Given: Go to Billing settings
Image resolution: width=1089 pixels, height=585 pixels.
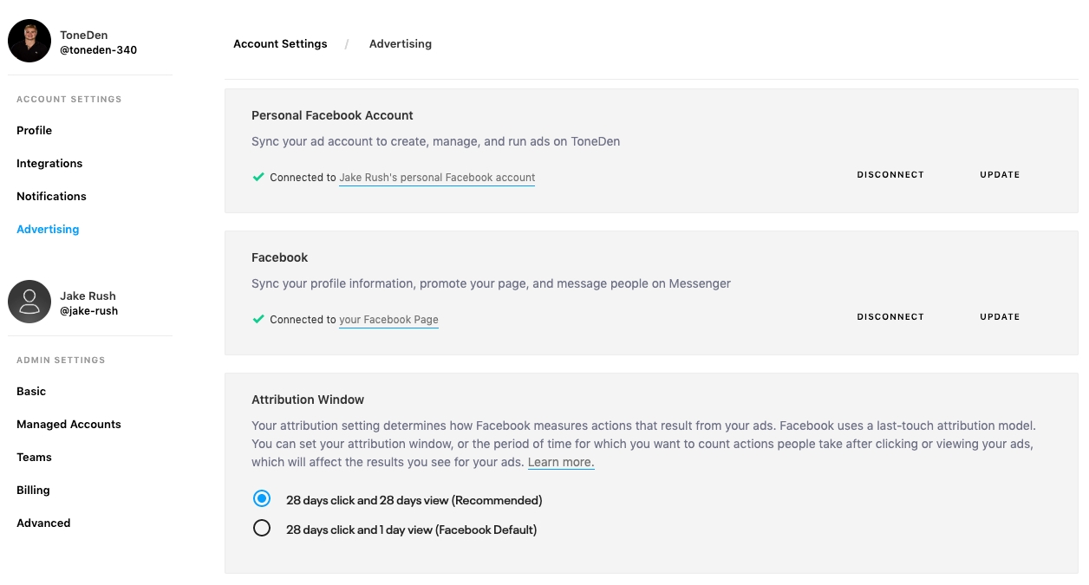Looking at the screenshot, I should pos(33,490).
